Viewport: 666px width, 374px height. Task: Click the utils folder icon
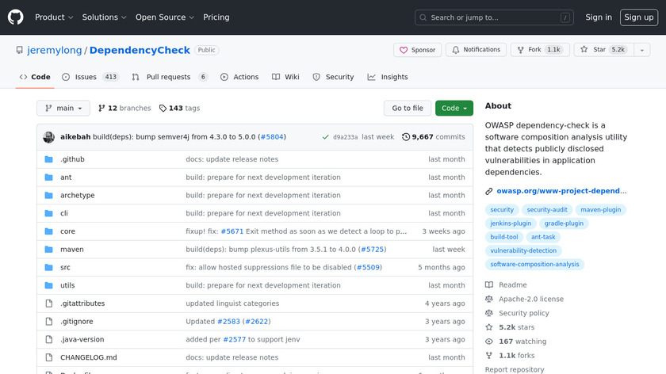point(49,285)
